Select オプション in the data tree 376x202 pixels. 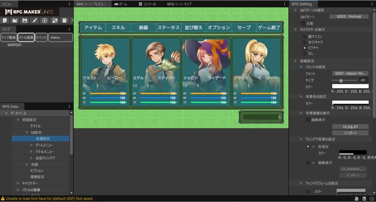pyautogui.click(x=37, y=170)
